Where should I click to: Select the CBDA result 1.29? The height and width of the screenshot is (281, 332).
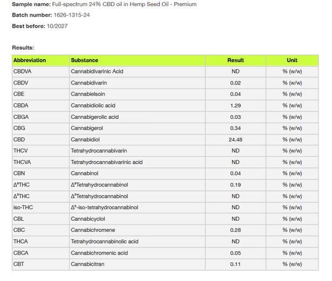pyautogui.click(x=235, y=105)
